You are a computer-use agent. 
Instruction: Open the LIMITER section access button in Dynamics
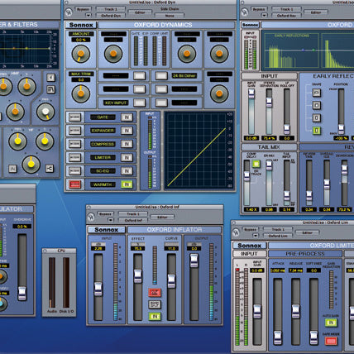[74, 157]
